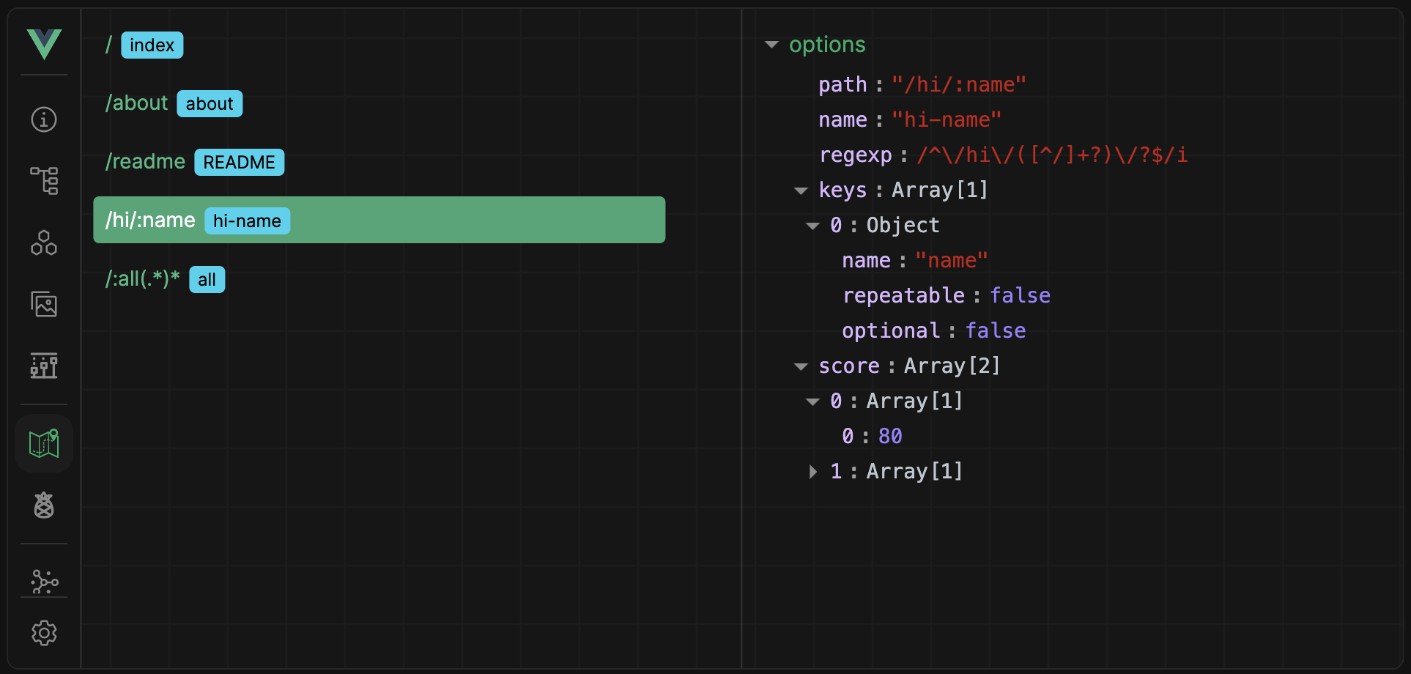Open the Overview info tab icon
The width and height of the screenshot is (1411, 674).
coord(44,119)
